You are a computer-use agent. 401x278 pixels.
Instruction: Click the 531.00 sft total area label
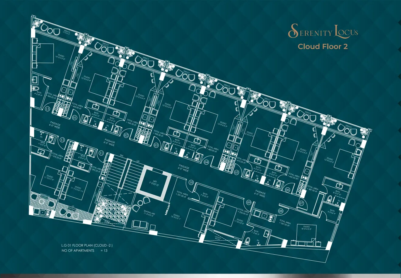point(182,194)
